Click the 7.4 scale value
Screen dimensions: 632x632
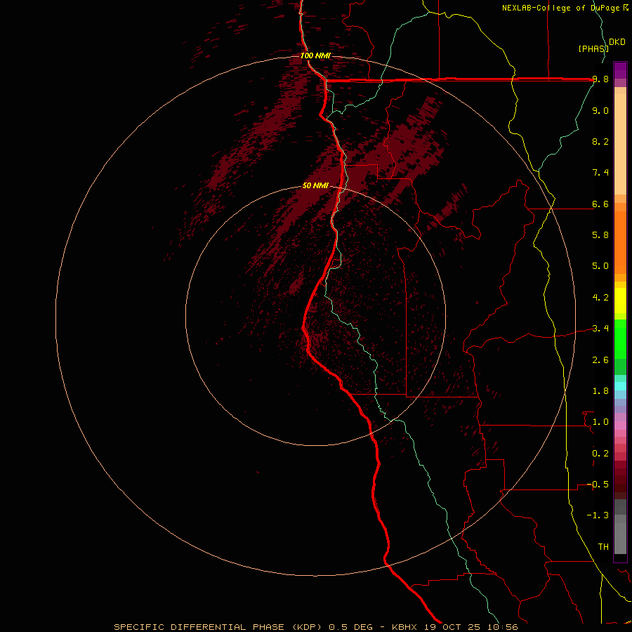pos(600,173)
